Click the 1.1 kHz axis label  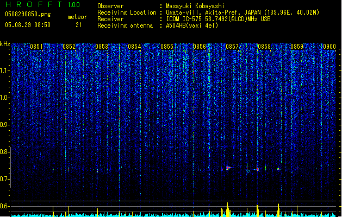click(5, 71)
